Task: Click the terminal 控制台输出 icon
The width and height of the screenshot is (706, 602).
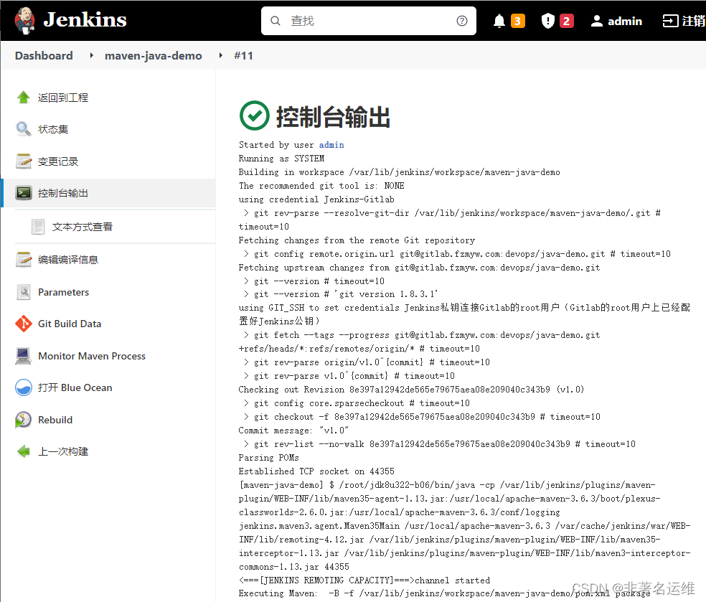Action: click(24, 193)
